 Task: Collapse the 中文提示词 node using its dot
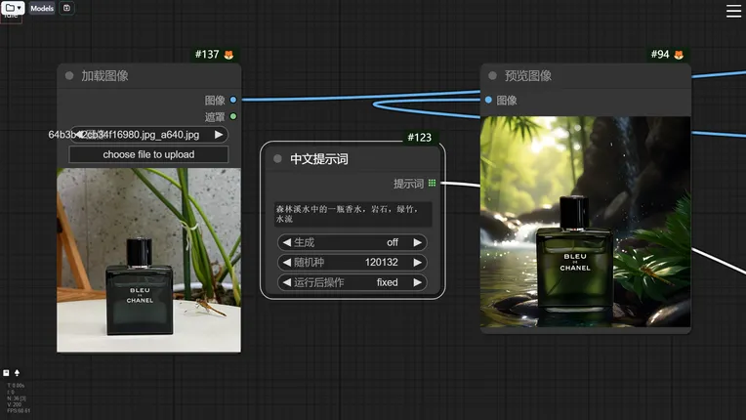click(278, 159)
